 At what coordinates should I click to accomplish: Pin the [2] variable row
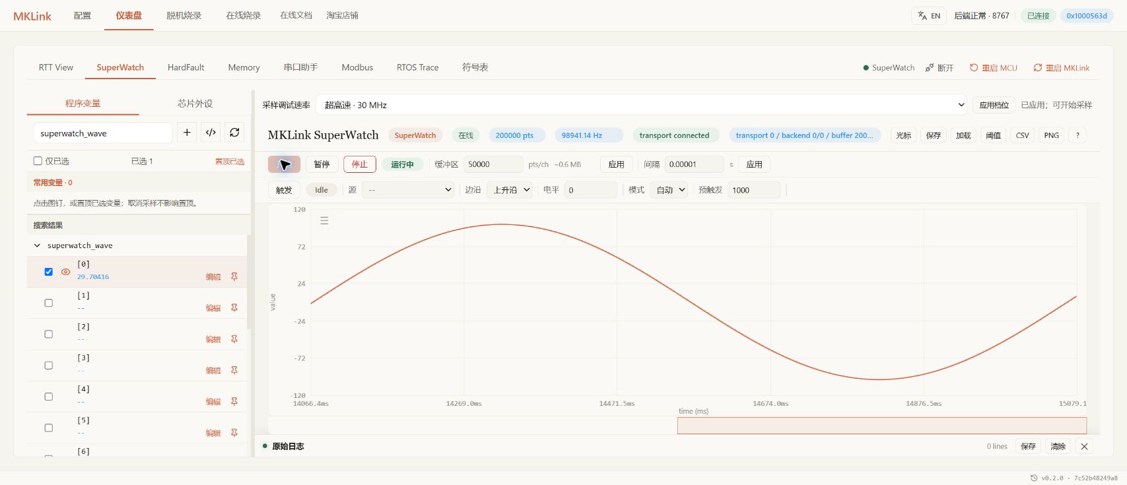coord(234,339)
